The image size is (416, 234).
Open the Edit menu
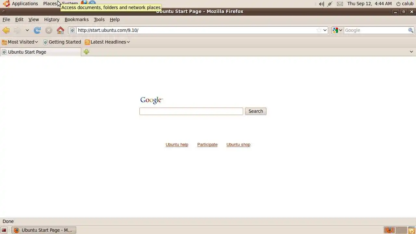click(19, 19)
